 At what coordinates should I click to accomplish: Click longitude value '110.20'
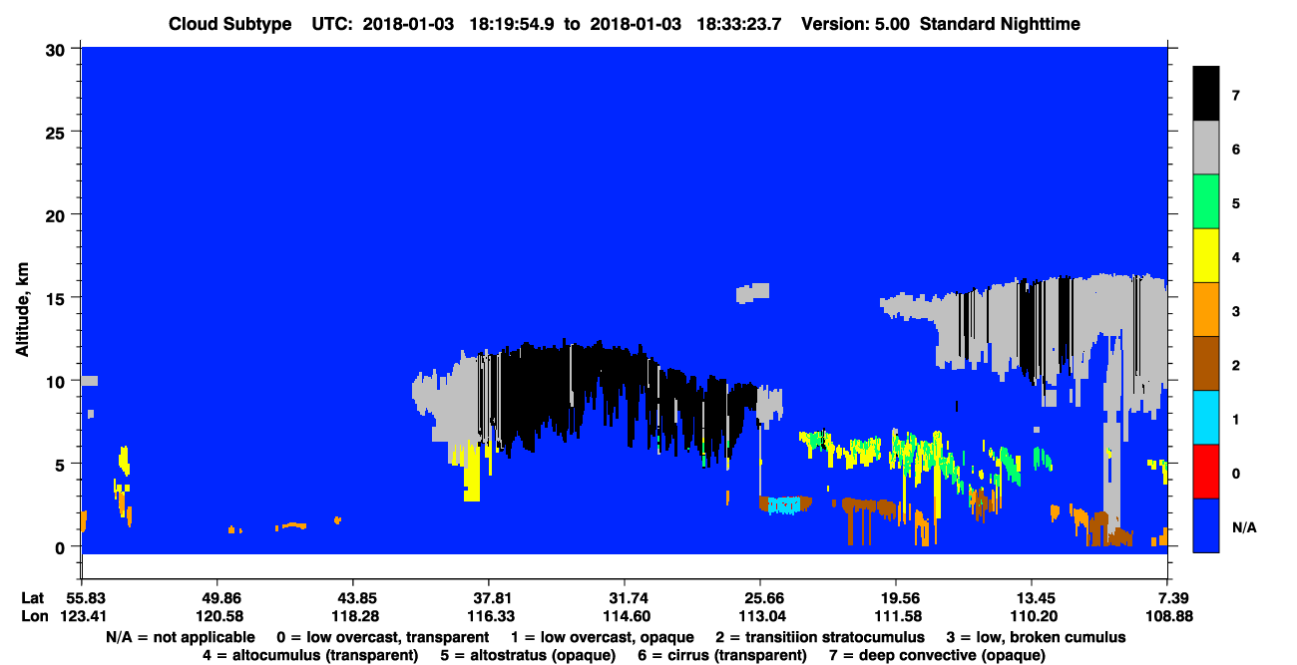(1032, 616)
